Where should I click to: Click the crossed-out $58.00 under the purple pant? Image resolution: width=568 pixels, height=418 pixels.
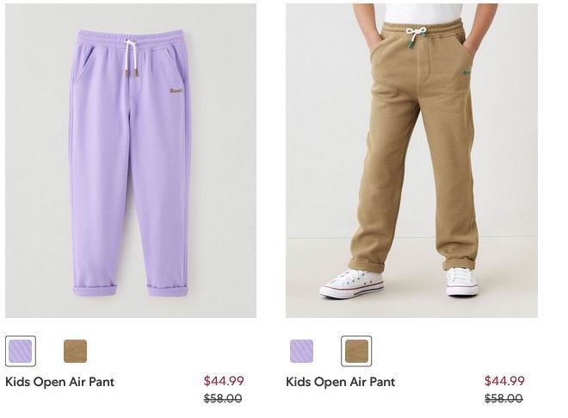pos(223,398)
